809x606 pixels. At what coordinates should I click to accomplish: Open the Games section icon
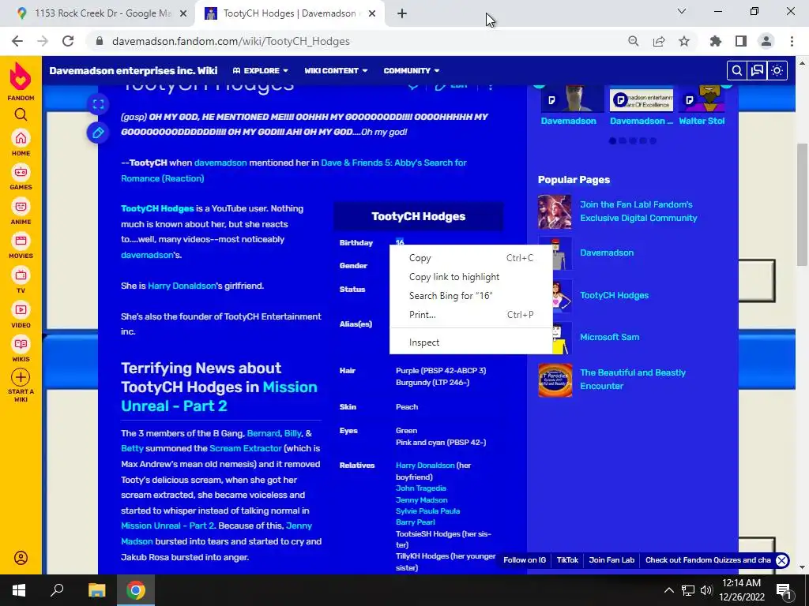tap(21, 172)
